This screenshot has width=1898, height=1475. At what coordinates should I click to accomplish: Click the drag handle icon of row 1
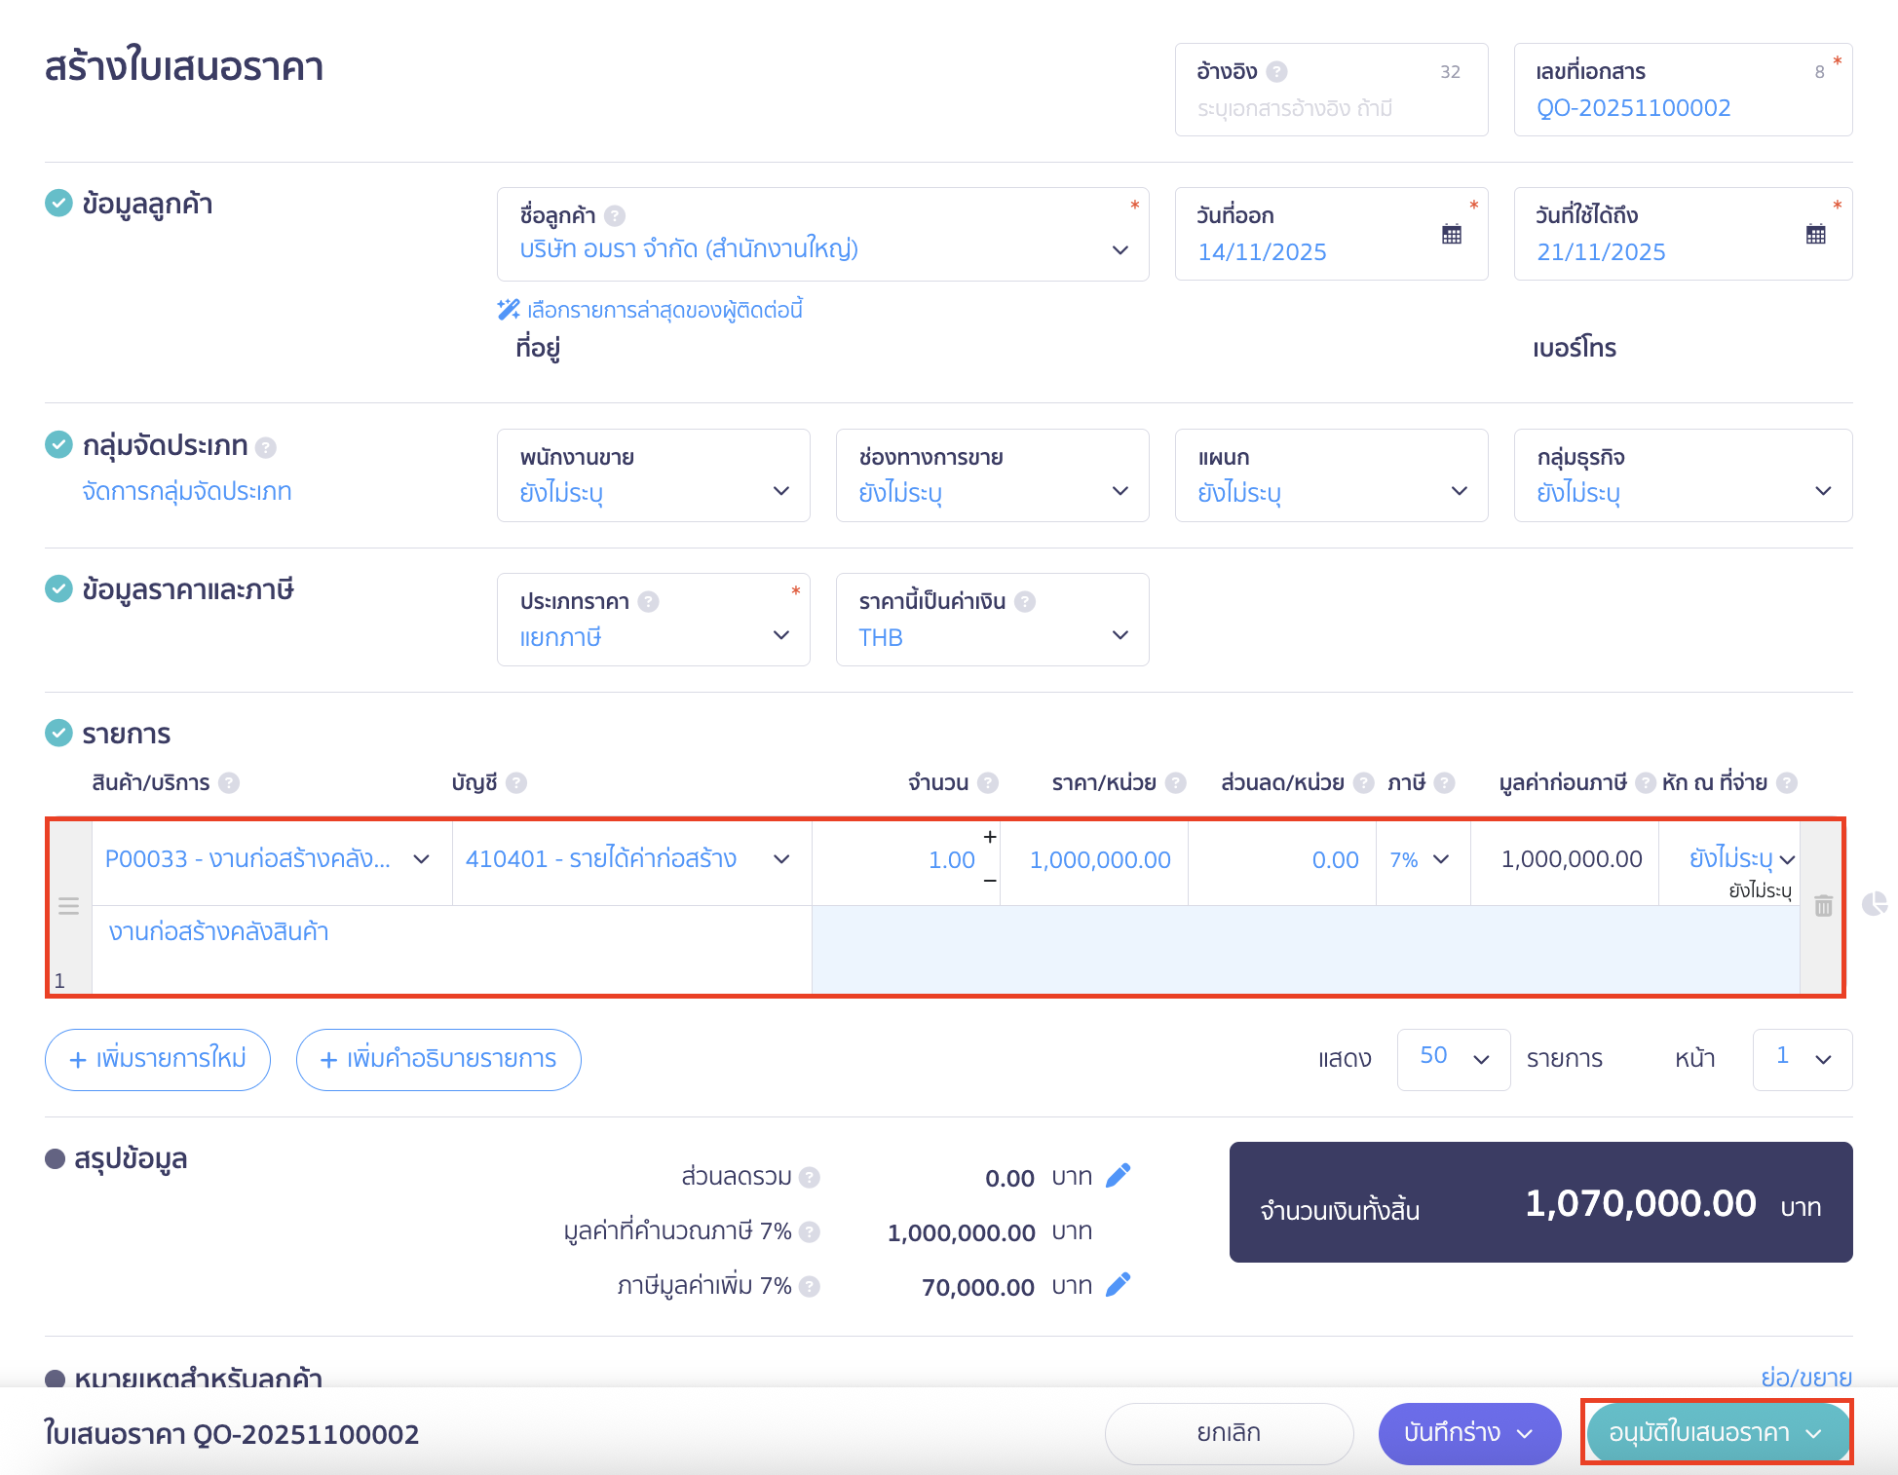click(x=68, y=906)
